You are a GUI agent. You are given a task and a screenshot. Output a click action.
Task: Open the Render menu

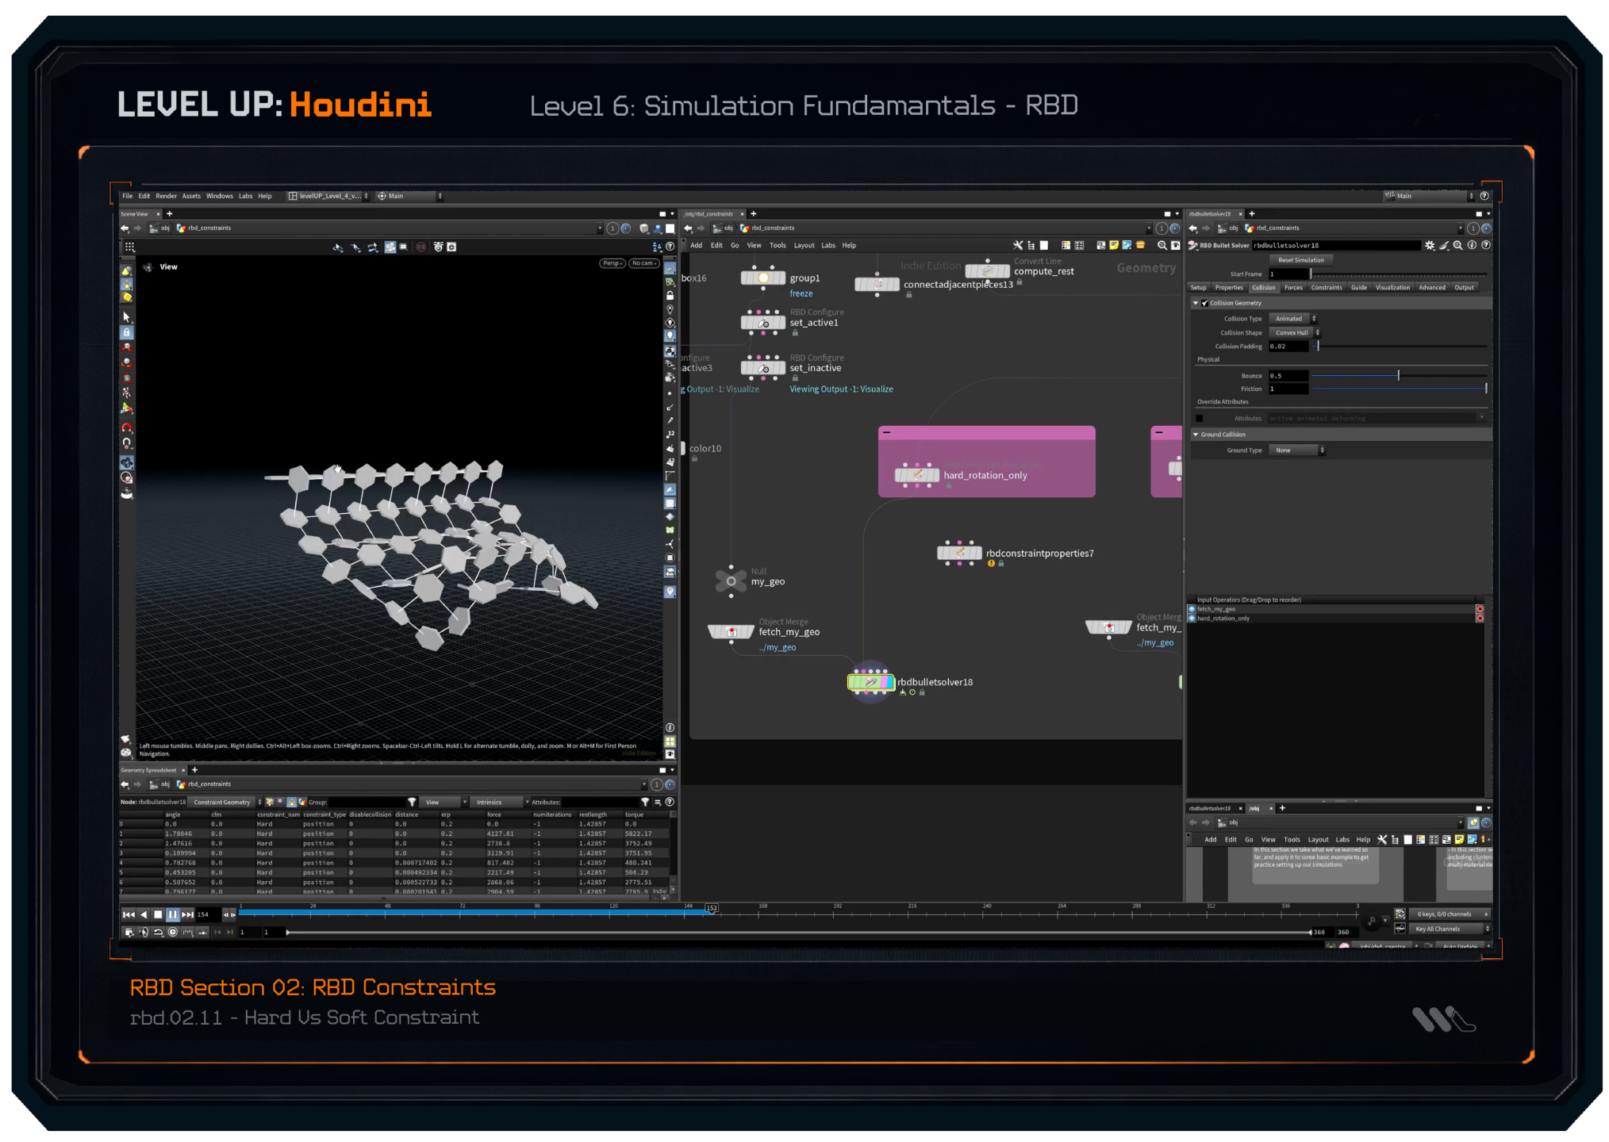(x=166, y=196)
